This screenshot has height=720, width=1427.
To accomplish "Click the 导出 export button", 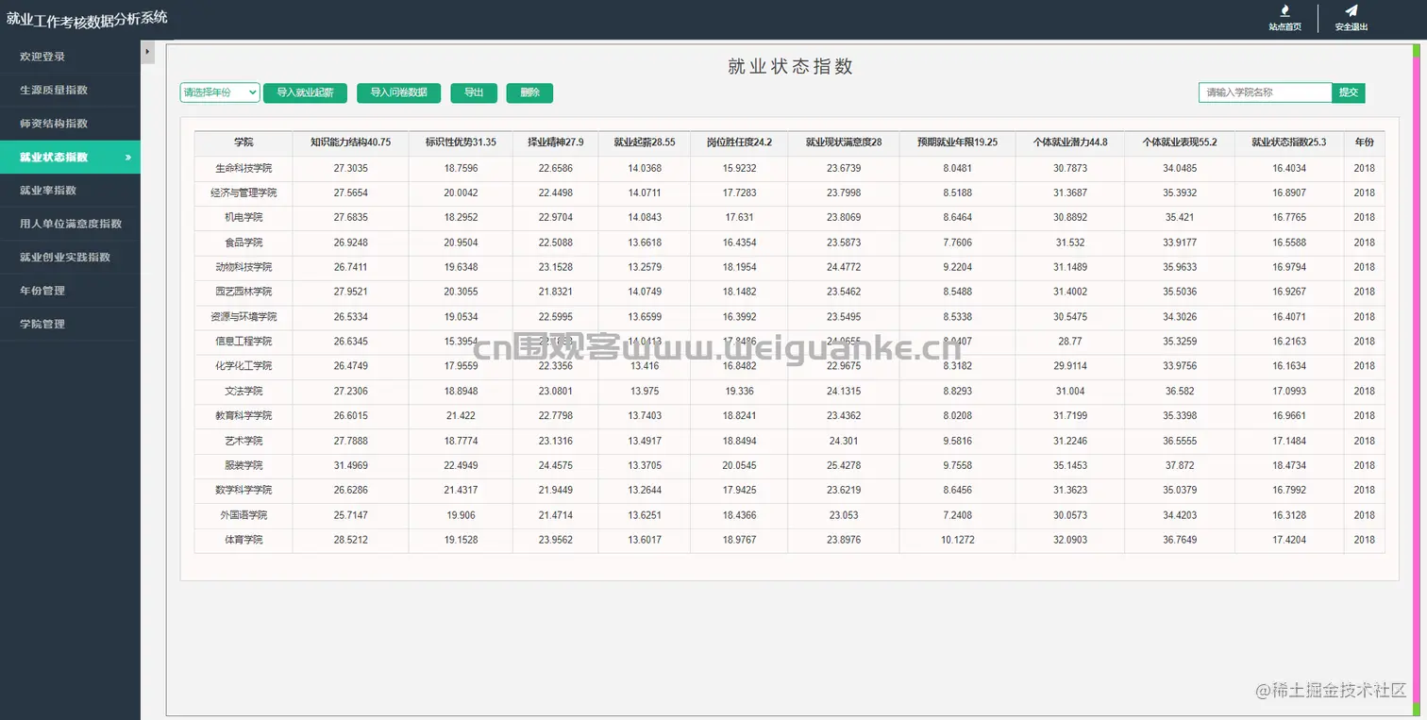I will pyautogui.click(x=474, y=92).
